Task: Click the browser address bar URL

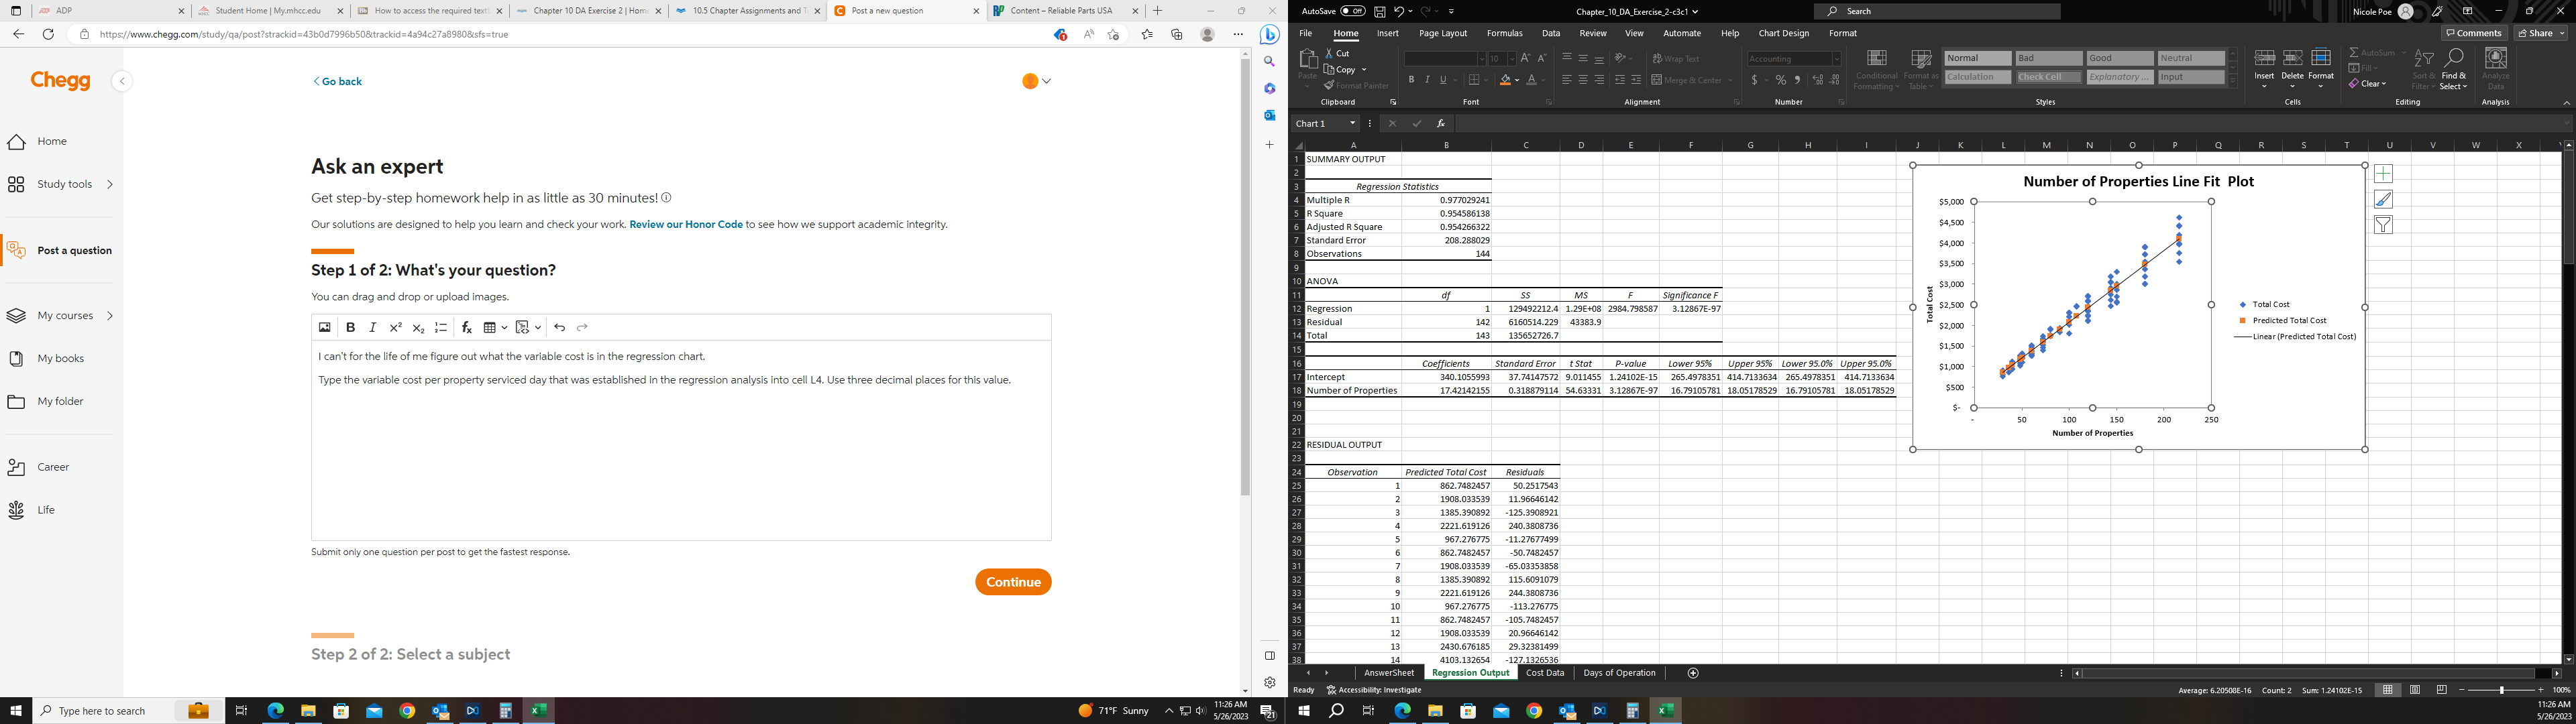Action: [x=303, y=34]
